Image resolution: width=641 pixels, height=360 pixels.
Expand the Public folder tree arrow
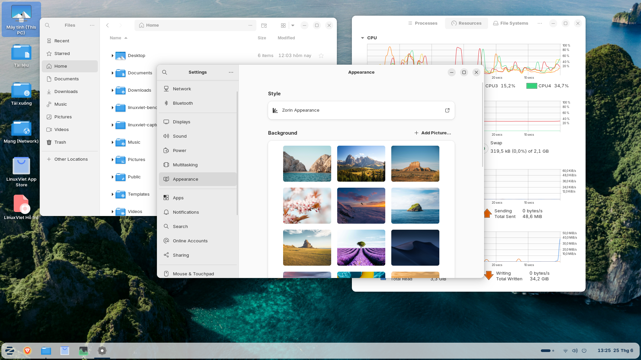point(113,177)
